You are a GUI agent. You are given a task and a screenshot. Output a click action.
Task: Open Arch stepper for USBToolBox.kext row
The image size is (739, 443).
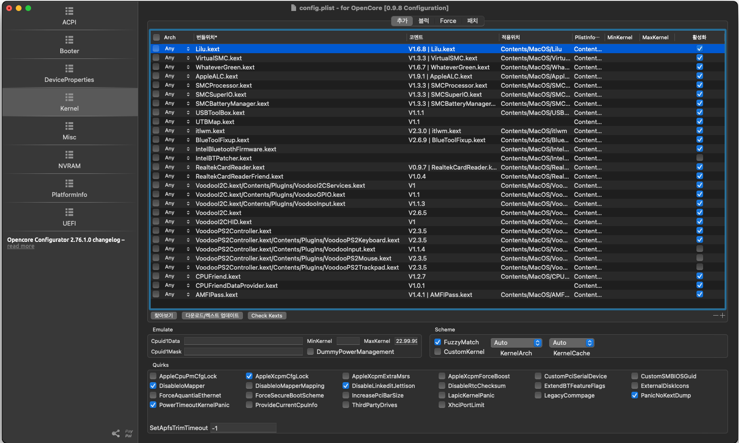coord(188,113)
